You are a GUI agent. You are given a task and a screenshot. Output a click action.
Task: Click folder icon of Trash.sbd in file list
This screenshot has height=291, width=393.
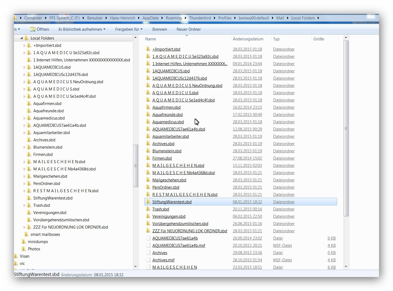point(148,209)
